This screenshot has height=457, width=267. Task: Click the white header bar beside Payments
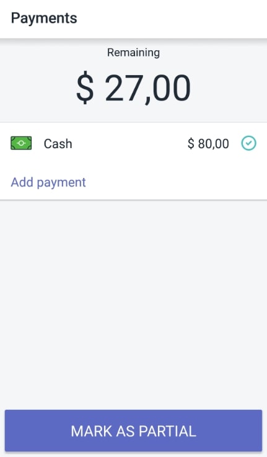pos(172,19)
